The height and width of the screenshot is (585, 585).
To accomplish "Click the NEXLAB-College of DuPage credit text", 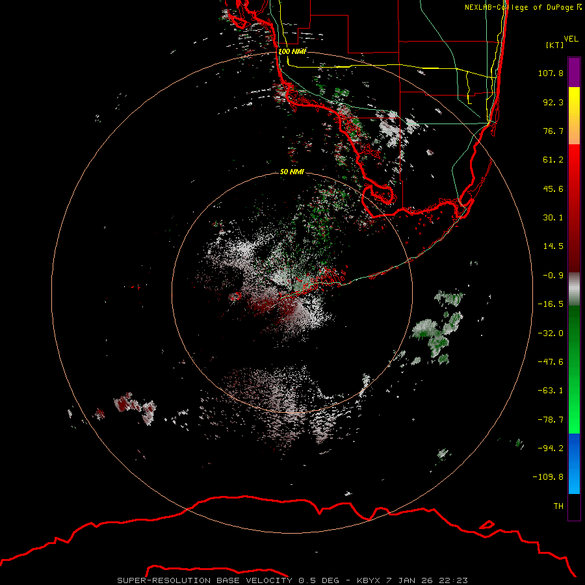I will pyautogui.click(x=523, y=7).
